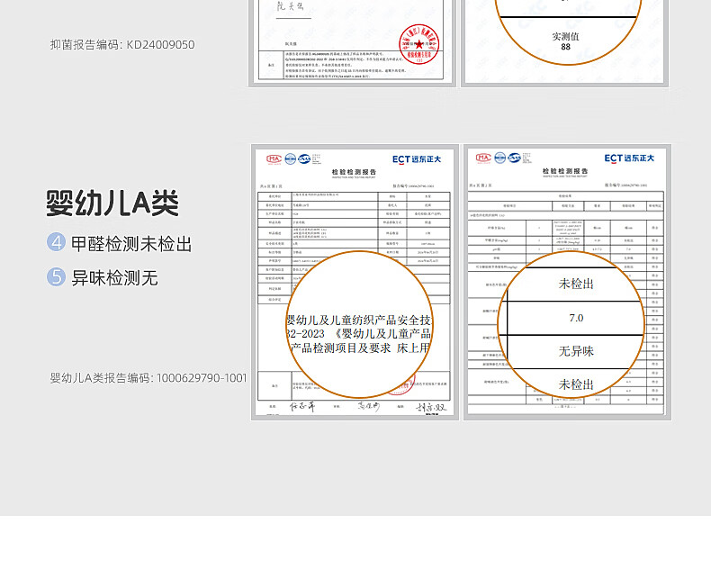Screen dimensions: 711x569
Task: Click the text 甲醛检测未检出
Action: pyautogui.click(x=131, y=244)
